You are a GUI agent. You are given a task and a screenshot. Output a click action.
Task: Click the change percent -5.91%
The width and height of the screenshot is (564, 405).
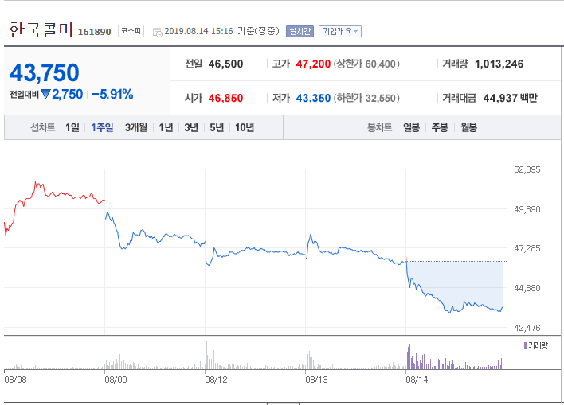click(112, 94)
